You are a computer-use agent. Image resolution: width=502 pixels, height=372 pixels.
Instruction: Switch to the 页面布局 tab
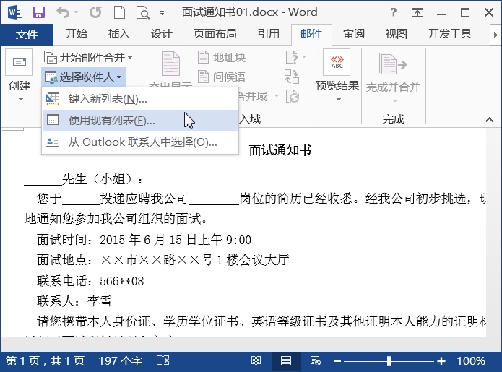pyautogui.click(x=215, y=34)
